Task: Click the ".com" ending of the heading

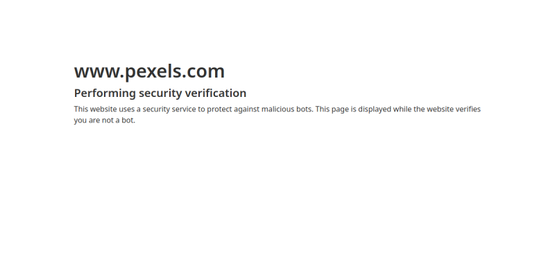Action: (x=203, y=73)
